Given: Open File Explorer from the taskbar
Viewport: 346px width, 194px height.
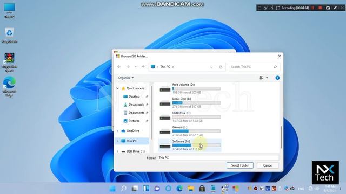Looking at the screenshot, I should [x=191, y=189].
